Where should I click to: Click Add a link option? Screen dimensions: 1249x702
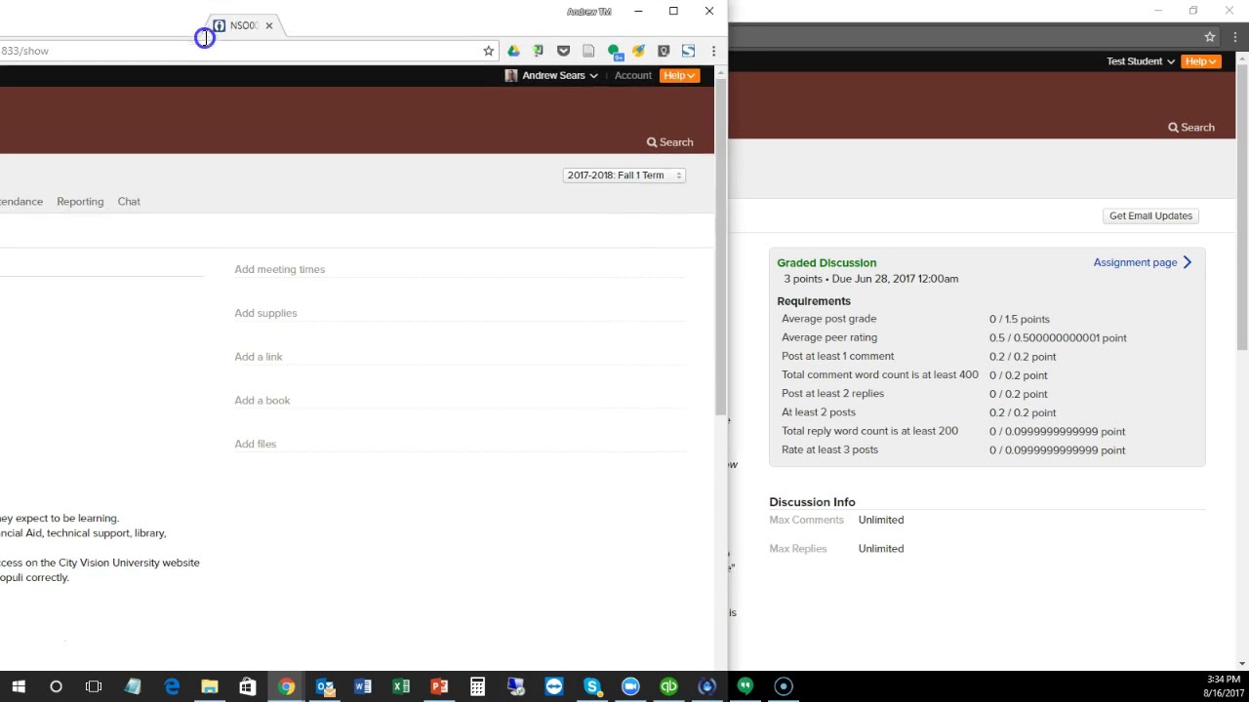point(259,357)
